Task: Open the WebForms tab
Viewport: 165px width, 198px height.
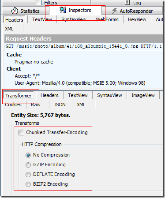Action: (107, 19)
